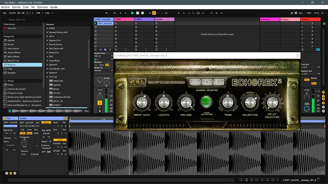The image size is (328, 184).
Task: Open the Edición menu
Action: 16,7
